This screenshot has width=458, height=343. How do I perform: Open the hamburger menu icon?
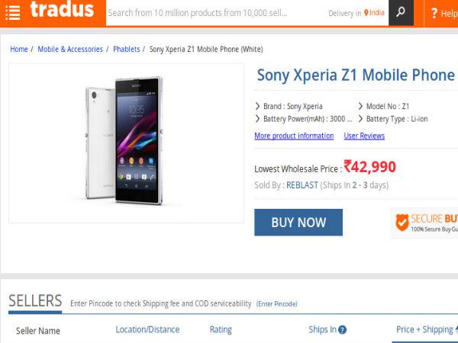(x=13, y=13)
